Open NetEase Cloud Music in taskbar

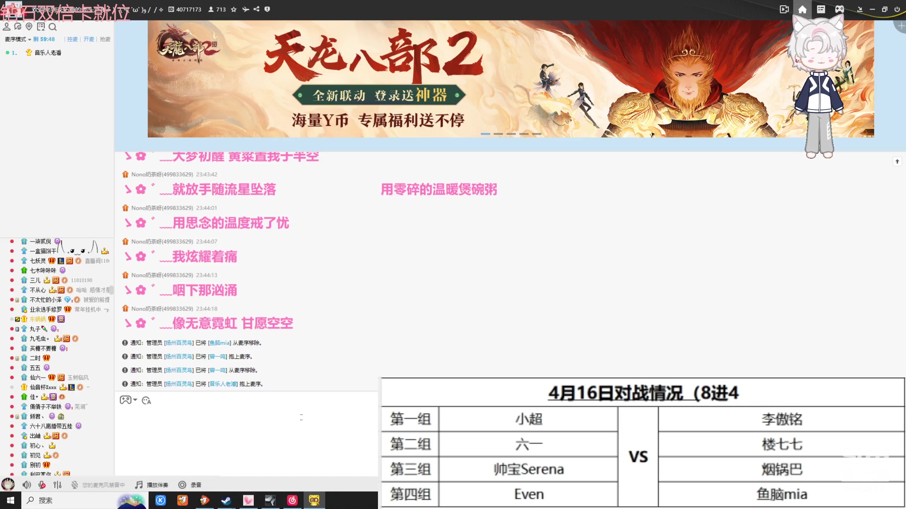pyautogui.click(x=292, y=500)
